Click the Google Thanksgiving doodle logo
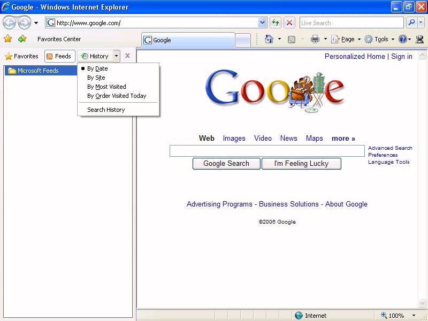 coord(275,90)
